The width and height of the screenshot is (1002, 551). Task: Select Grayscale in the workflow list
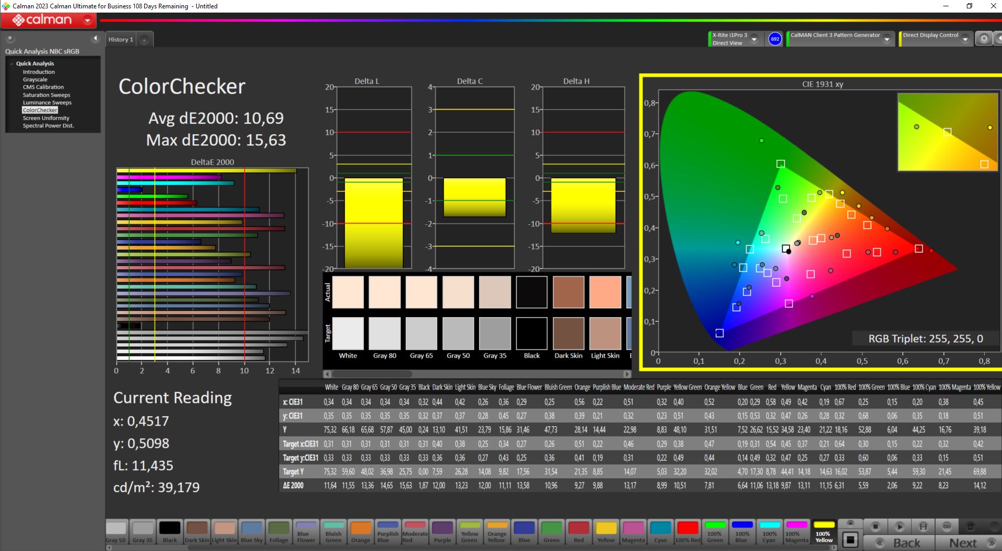click(x=35, y=80)
